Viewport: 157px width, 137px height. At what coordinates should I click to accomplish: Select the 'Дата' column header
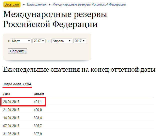tap(6, 94)
